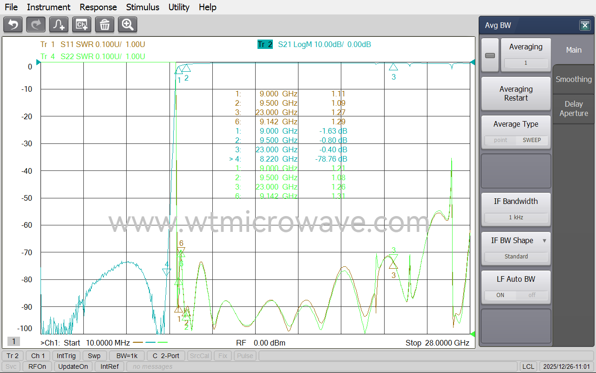Click the IF Bandwidth 1 kHz field
Viewport: 596px width, 373px height.
(x=516, y=217)
